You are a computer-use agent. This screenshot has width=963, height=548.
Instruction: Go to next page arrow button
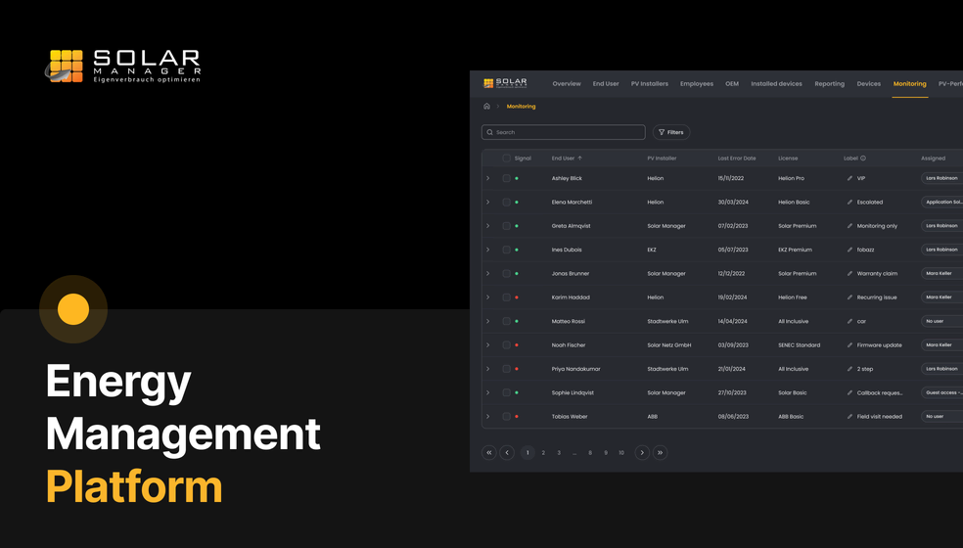[642, 453]
